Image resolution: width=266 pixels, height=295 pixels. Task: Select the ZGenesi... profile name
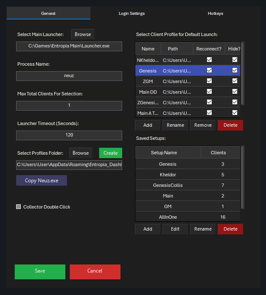coord(148,103)
